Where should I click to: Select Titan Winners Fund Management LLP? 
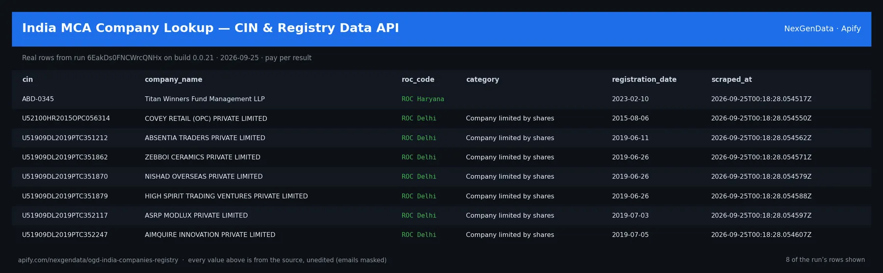click(205, 99)
